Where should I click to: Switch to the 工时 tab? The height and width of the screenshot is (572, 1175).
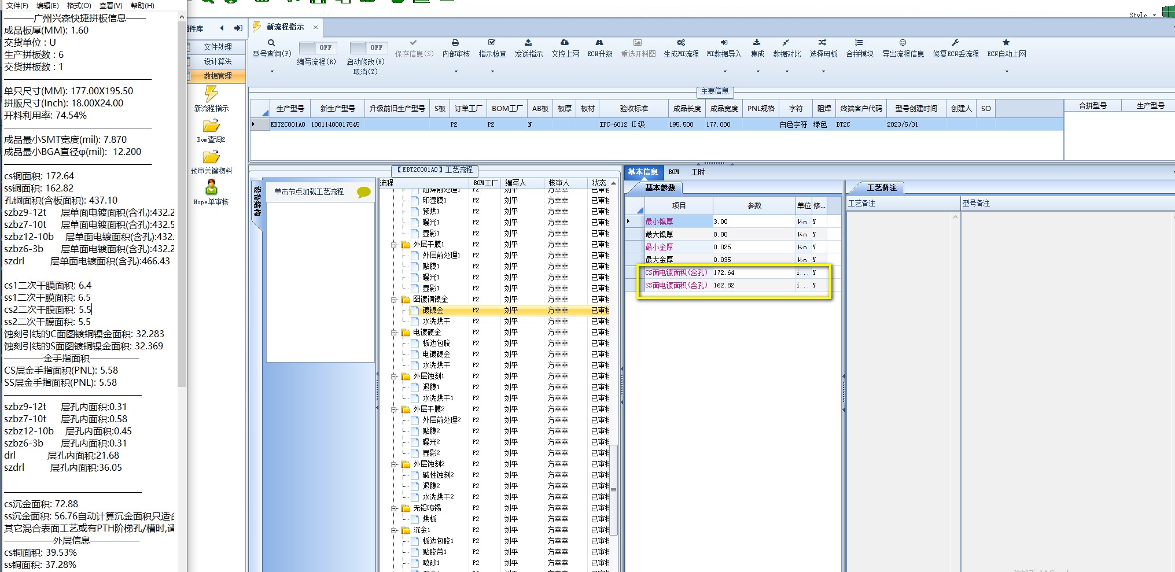[698, 172]
